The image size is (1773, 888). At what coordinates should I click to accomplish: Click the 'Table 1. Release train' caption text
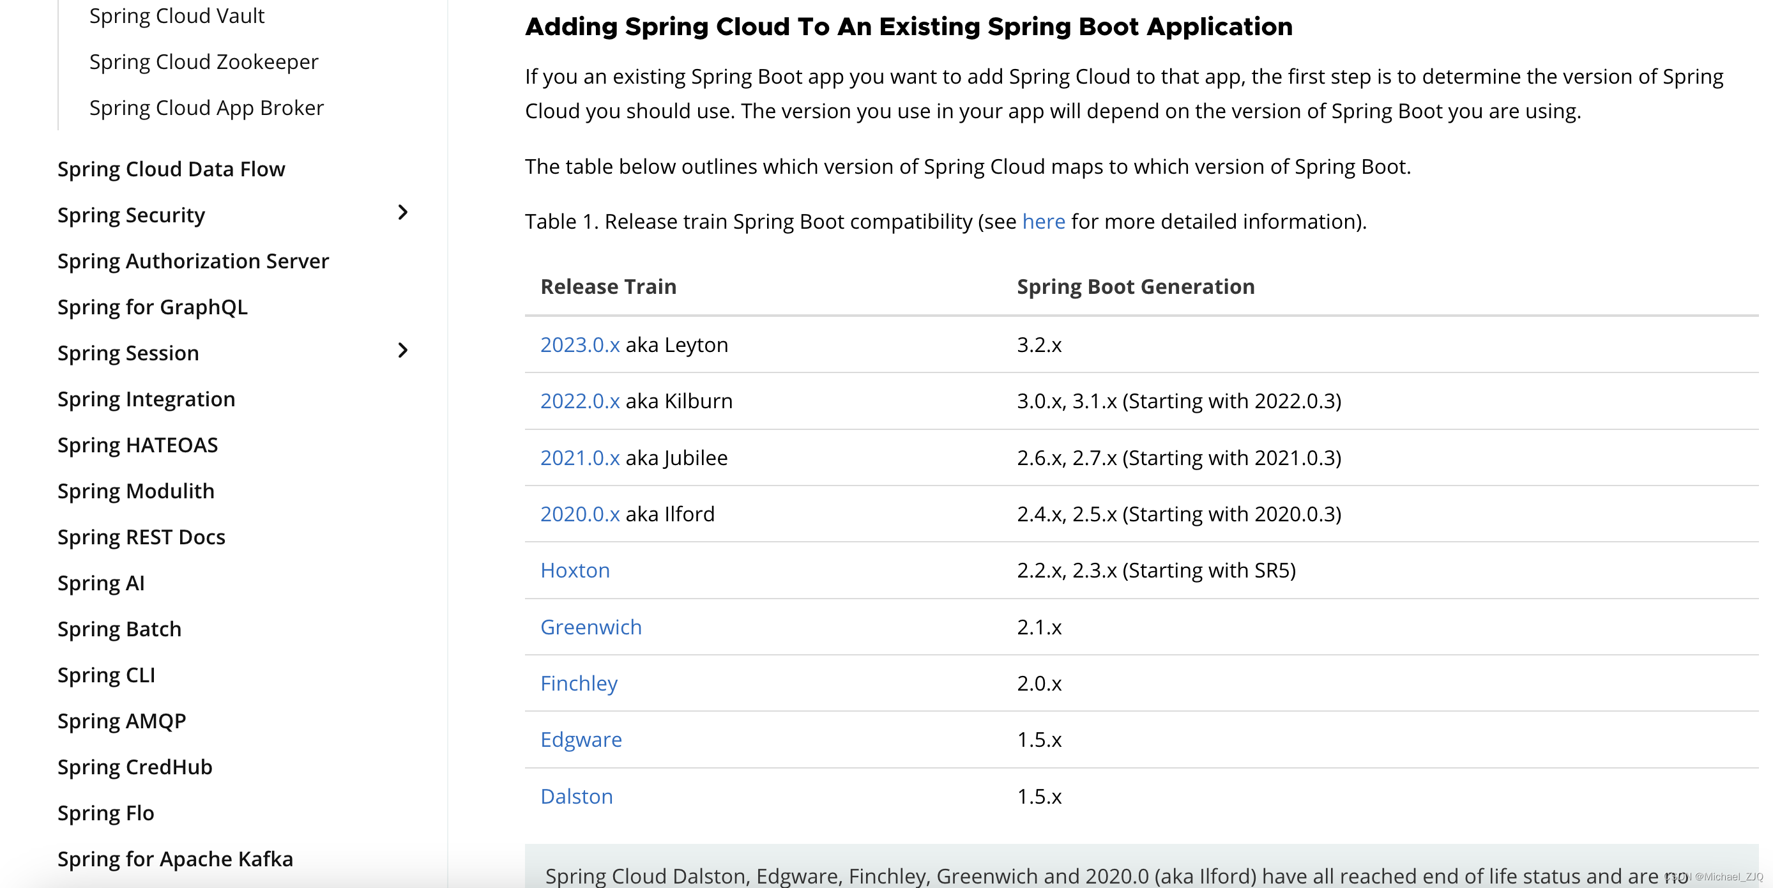click(x=946, y=222)
